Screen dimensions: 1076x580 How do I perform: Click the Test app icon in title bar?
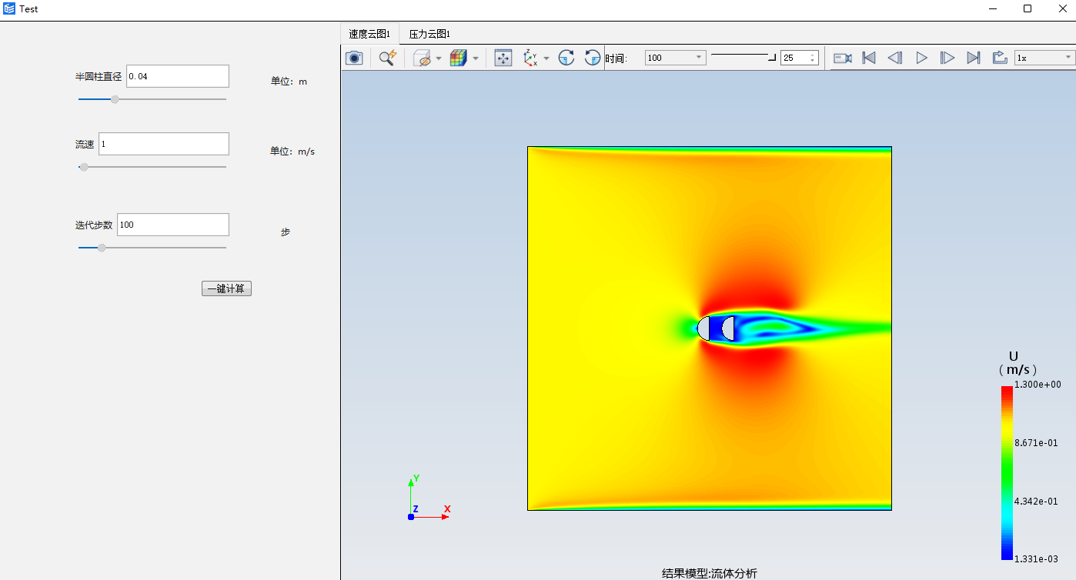pyautogui.click(x=10, y=9)
